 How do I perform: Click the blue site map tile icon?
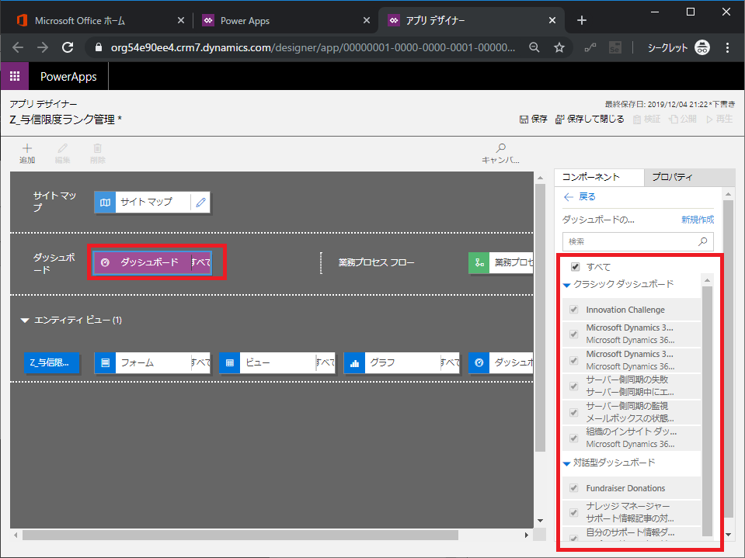tap(105, 202)
